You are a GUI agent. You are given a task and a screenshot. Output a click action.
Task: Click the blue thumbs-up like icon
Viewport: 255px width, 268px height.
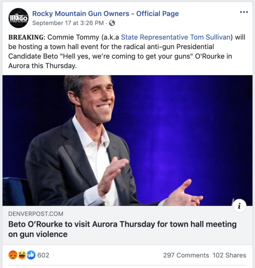(31, 255)
